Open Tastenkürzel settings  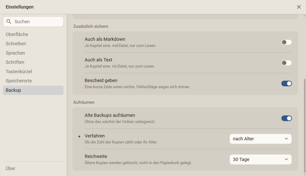[x=33, y=72]
